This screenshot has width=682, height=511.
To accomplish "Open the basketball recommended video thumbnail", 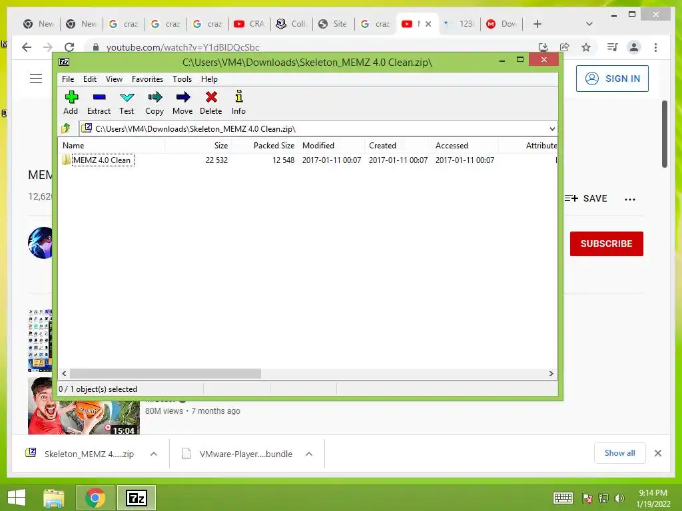I will point(83,407).
